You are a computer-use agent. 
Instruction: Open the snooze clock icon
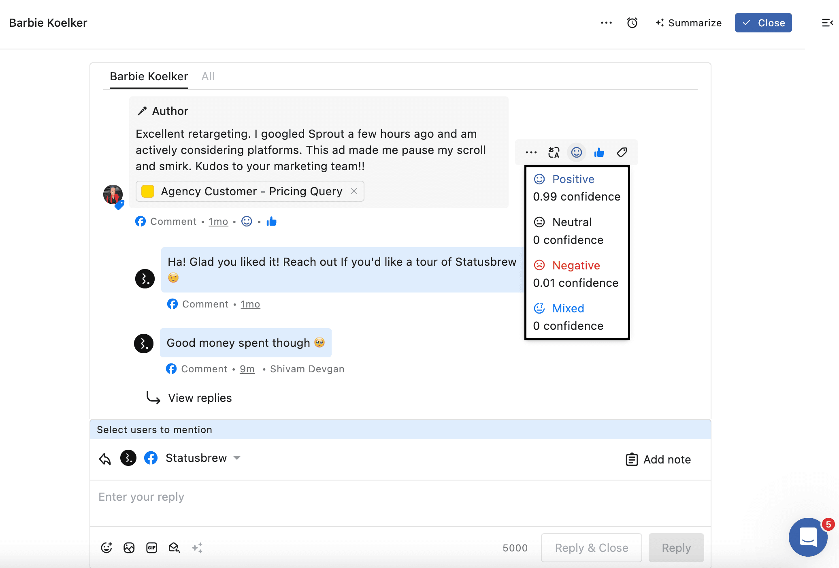coord(632,23)
